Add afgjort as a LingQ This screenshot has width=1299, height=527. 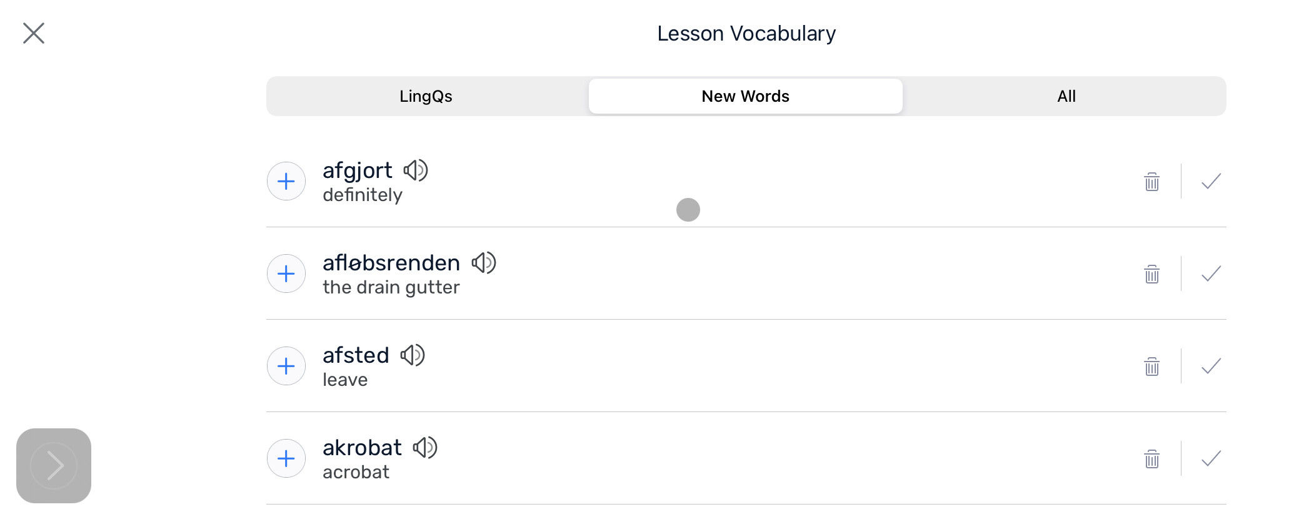click(286, 181)
